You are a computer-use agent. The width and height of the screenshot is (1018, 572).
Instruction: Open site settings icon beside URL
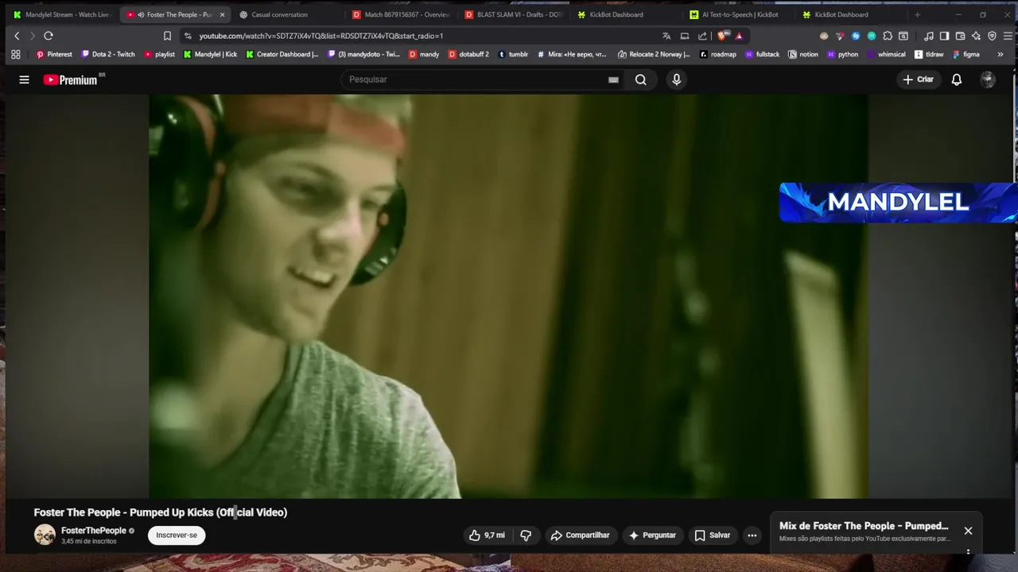[188, 36]
